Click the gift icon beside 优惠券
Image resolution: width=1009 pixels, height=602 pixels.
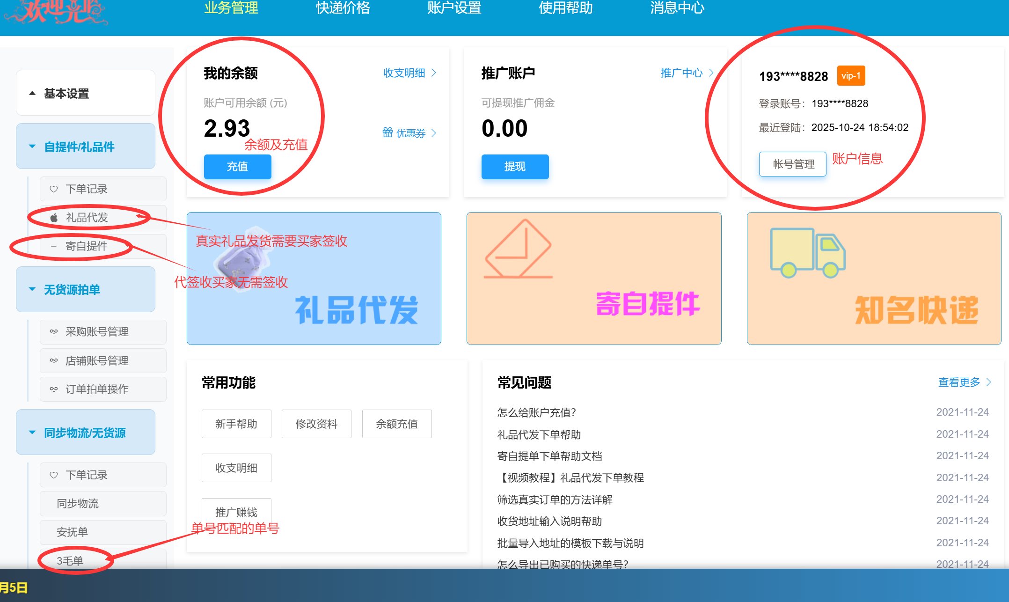tap(388, 133)
